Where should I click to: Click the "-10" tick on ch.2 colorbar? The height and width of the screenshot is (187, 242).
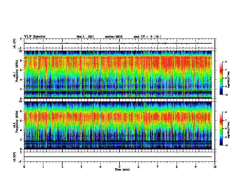(226, 145)
